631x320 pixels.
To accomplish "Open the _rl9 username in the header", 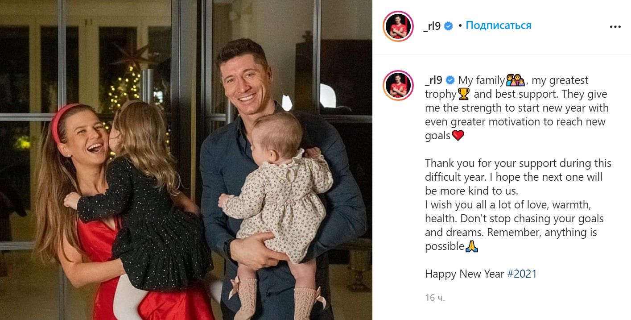I will coord(432,26).
